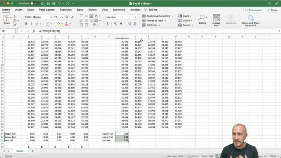
Task: Apply red font color
Action: click(x=66, y=24)
